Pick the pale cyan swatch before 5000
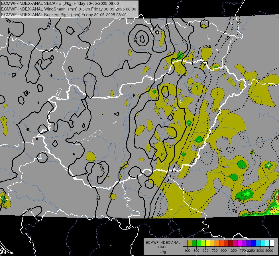279x256 pixels. pos(267,243)
